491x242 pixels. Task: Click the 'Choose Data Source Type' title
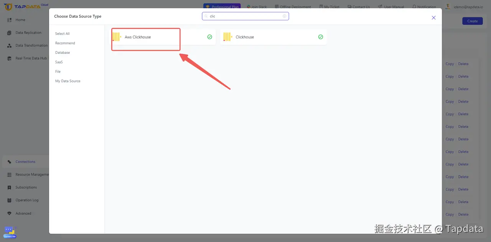78,17
